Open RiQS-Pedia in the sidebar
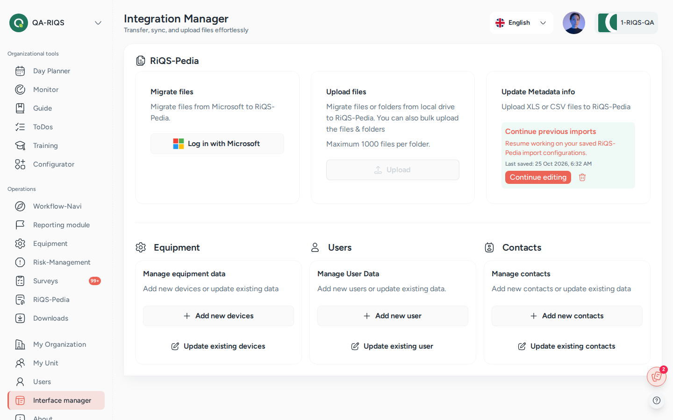The height and width of the screenshot is (420, 673). click(x=56, y=300)
